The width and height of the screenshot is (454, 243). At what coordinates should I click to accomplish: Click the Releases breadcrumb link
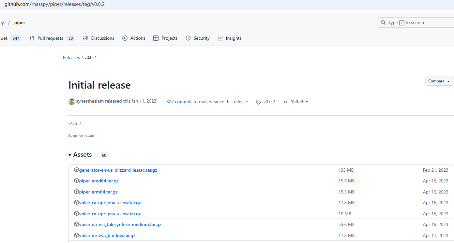(71, 57)
